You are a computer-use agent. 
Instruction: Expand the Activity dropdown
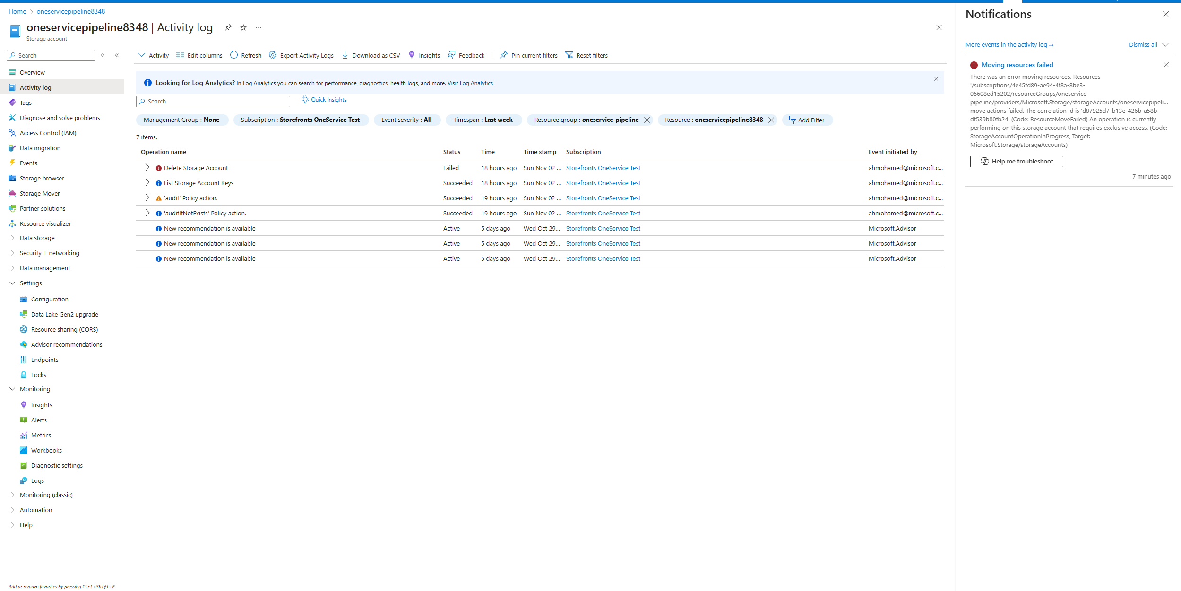(x=153, y=55)
